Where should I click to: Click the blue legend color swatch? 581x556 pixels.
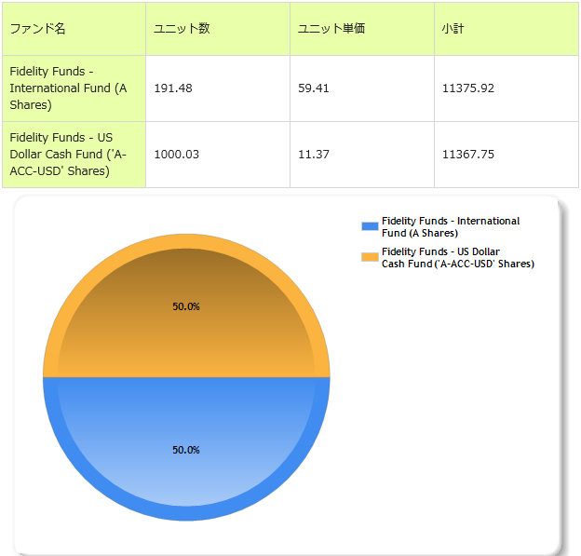point(370,226)
